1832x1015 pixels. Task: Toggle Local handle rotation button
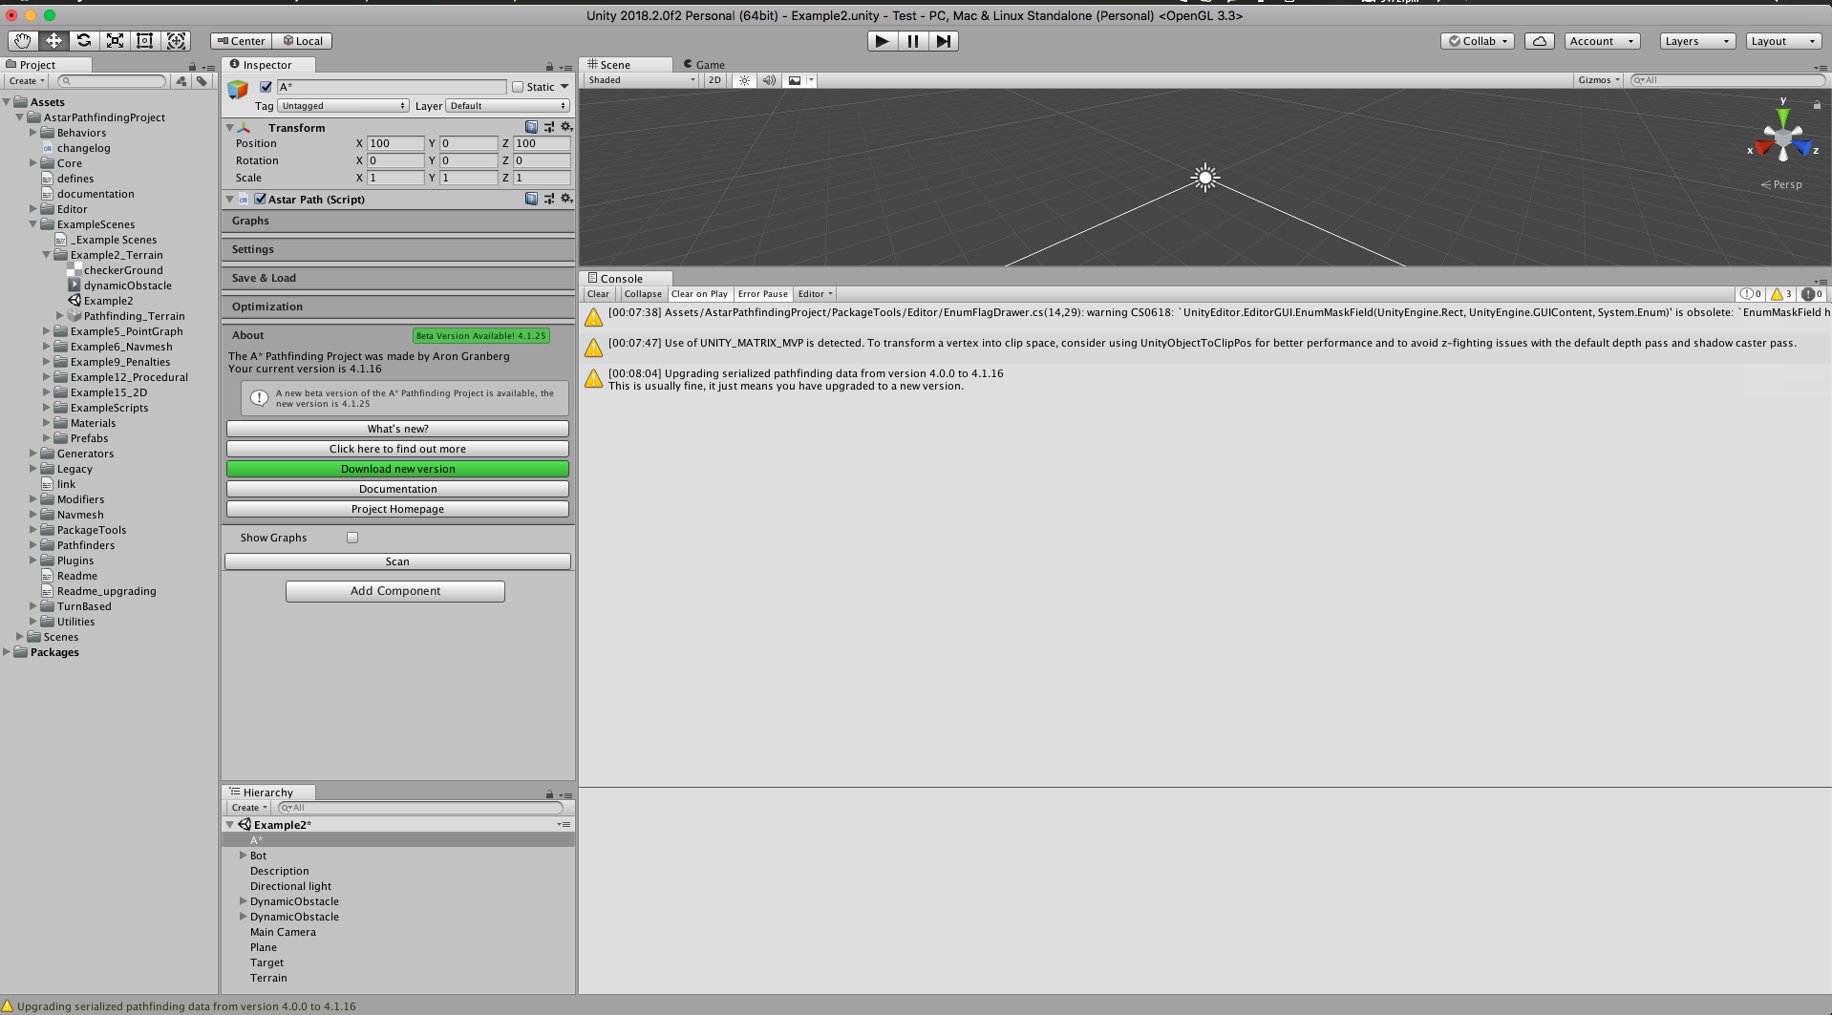pyautogui.click(x=303, y=41)
